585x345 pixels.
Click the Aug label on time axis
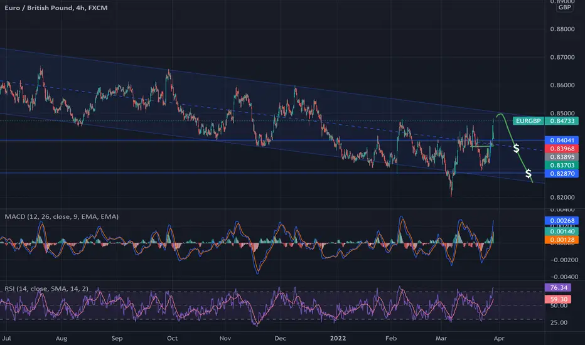click(61, 338)
